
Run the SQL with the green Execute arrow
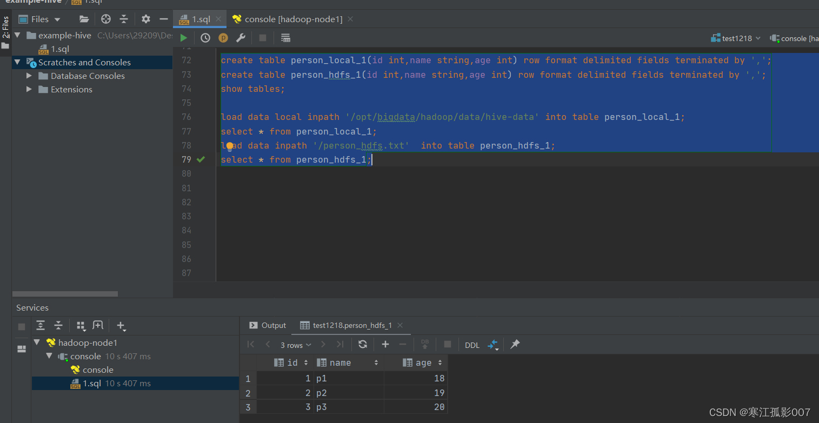(x=184, y=38)
